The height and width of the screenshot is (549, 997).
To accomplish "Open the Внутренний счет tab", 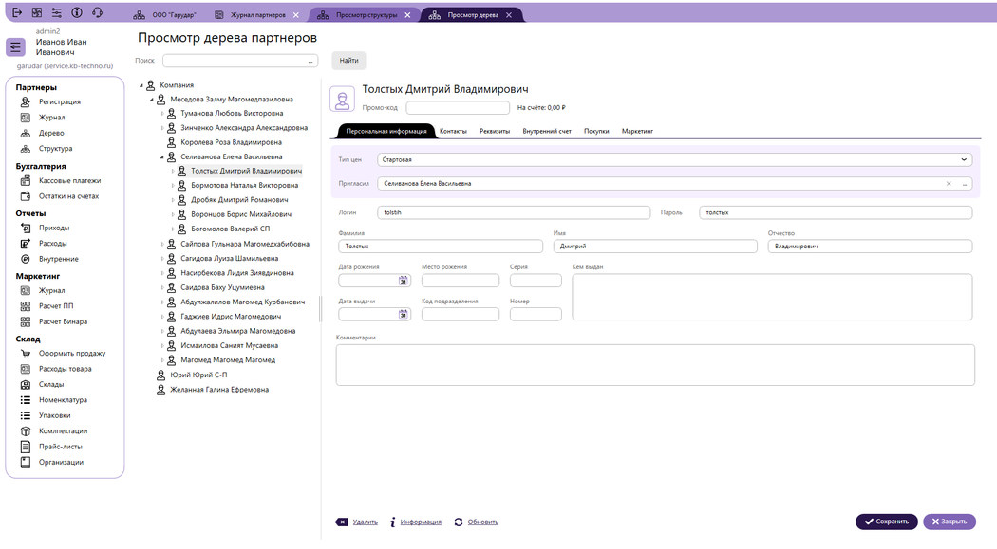I will click(x=547, y=131).
